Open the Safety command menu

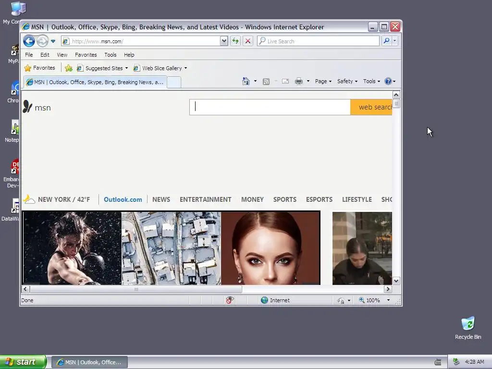click(347, 81)
